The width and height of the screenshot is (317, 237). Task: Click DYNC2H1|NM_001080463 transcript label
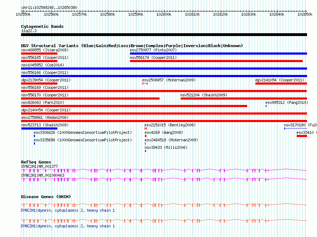(43, 175)
